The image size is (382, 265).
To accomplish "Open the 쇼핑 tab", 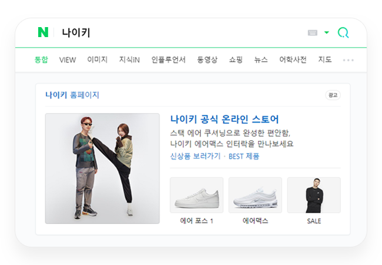I will pyautogui.click(x=236, y=59).
